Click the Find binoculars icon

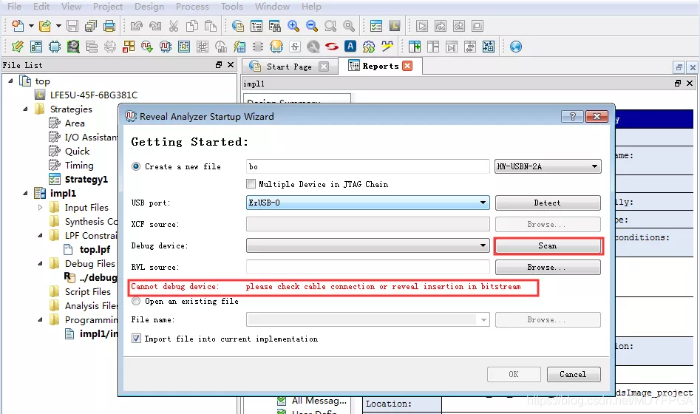point(275,26)
